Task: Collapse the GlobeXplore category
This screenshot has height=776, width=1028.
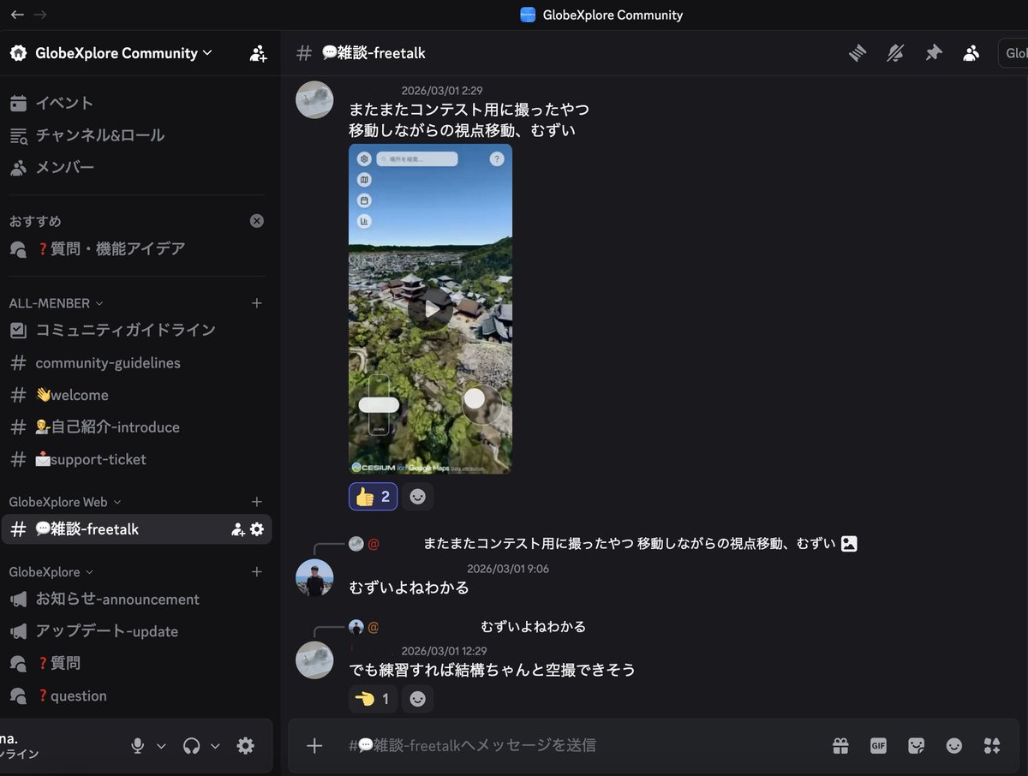Action: (x=51, y=571)
